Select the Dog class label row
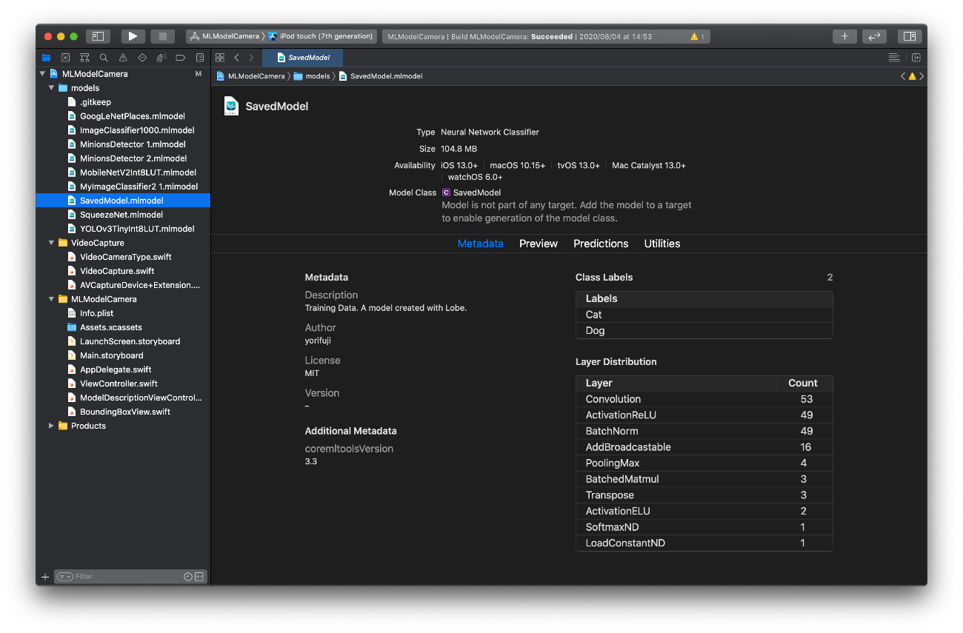 click(704, 331)
